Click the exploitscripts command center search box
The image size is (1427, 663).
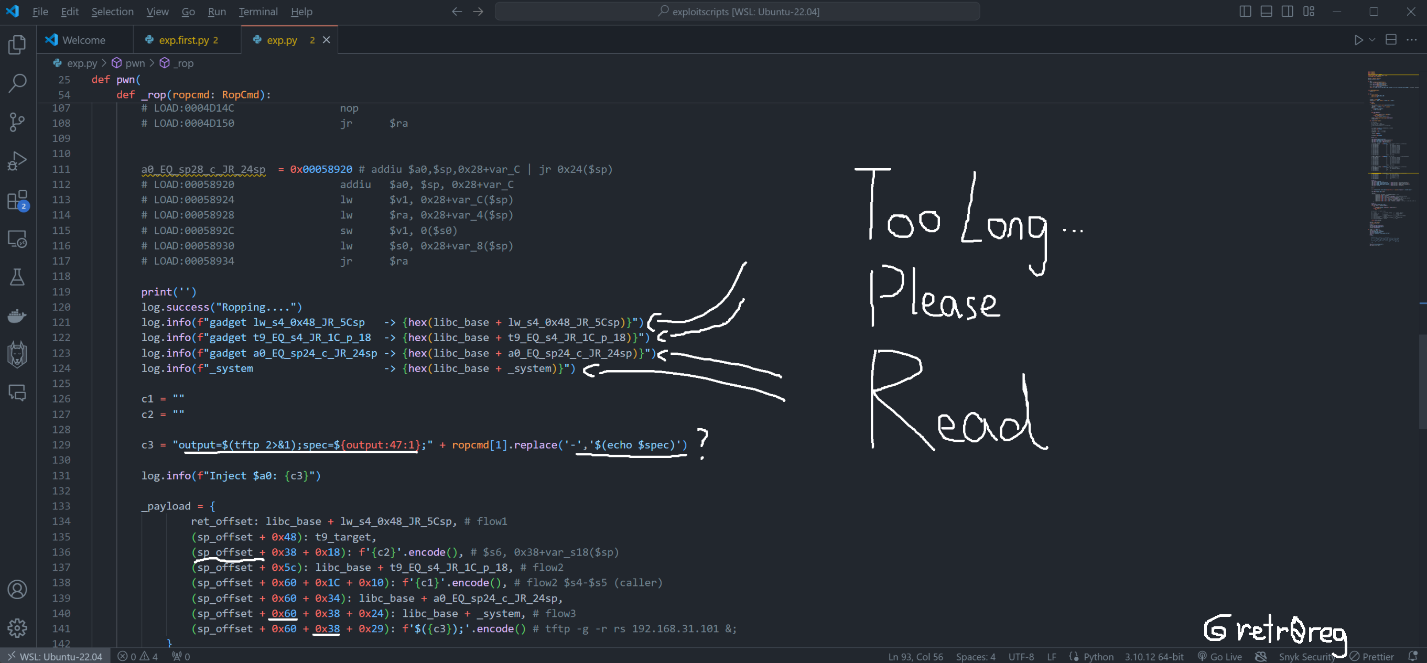click(737, 12)
